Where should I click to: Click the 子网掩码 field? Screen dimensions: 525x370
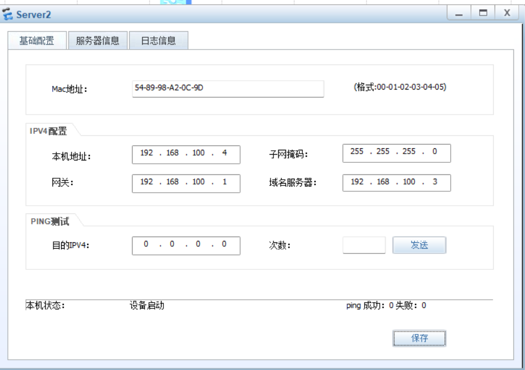[397, 153]
